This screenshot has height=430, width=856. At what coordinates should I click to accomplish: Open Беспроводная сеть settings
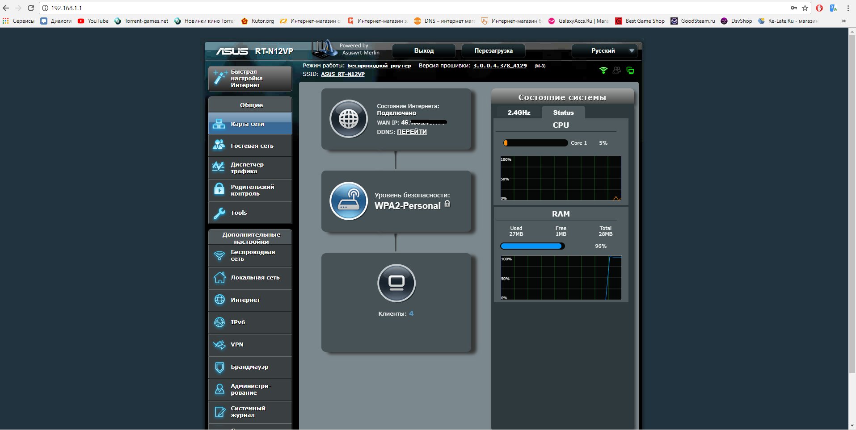pyautogui.click(x=250, y=255)
